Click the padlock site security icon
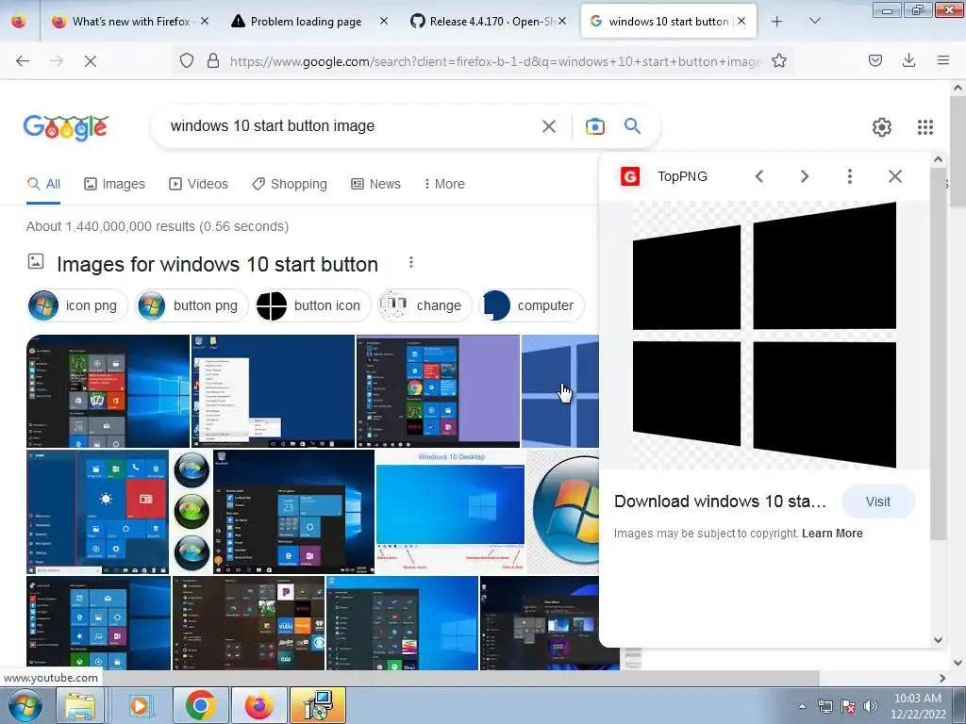The width and height of the screenshot is (966, 724). click(213, 61)
